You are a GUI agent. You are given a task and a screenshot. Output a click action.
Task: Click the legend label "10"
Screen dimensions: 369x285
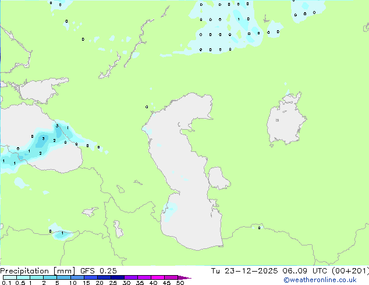point(73,283)
